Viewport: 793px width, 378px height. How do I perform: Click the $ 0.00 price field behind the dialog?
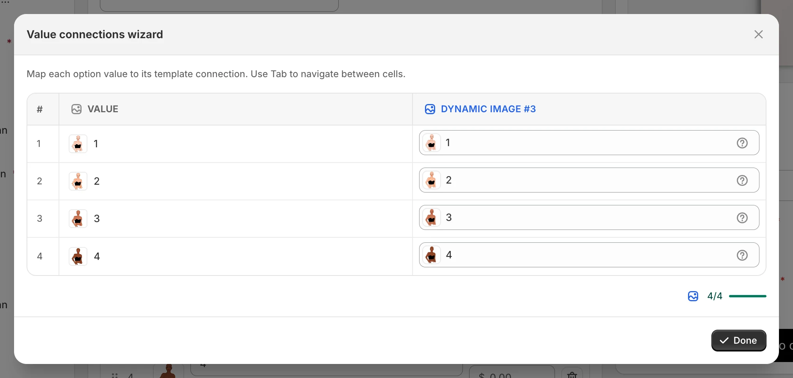coord(512,372)
